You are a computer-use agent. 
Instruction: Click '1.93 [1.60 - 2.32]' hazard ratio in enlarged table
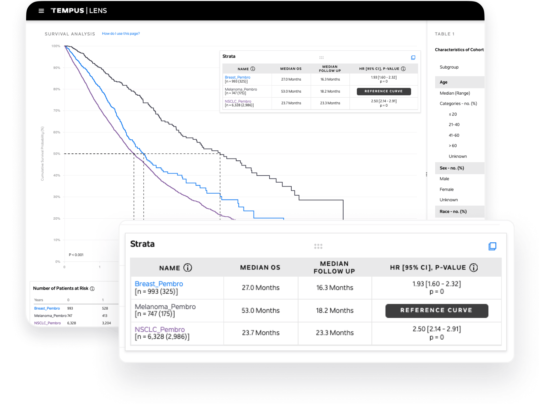(437, 284)
